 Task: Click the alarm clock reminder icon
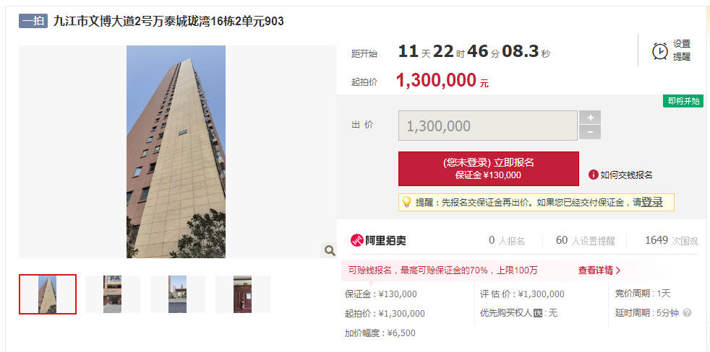[659, 50]
